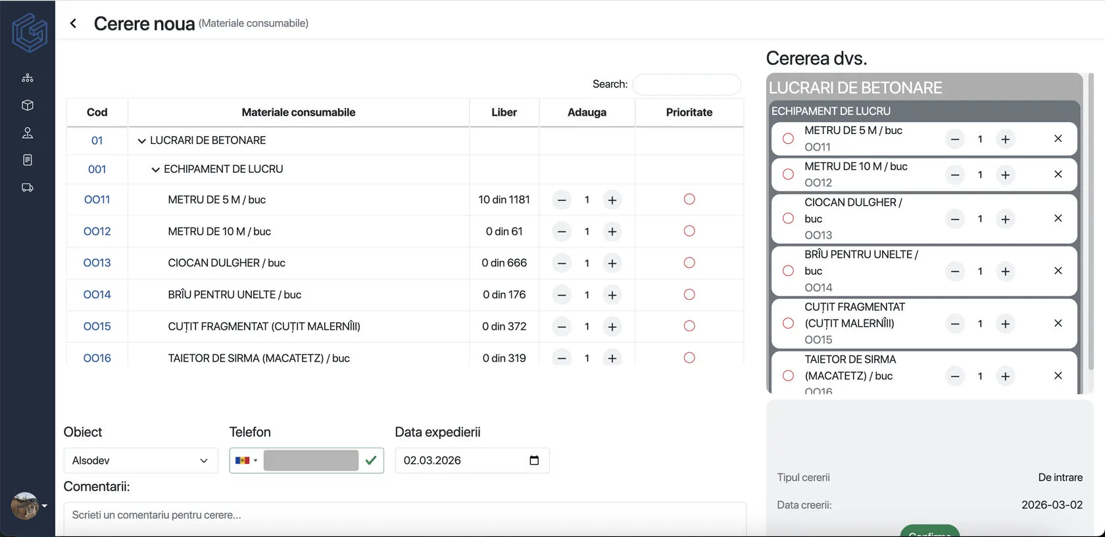This screenshot has width=1105, height=537.
Task: Reduce BRÎU PENTRU UNELTE quantity in Cererea dvs.
Action: pyautogui.click(x=955, y=271)
